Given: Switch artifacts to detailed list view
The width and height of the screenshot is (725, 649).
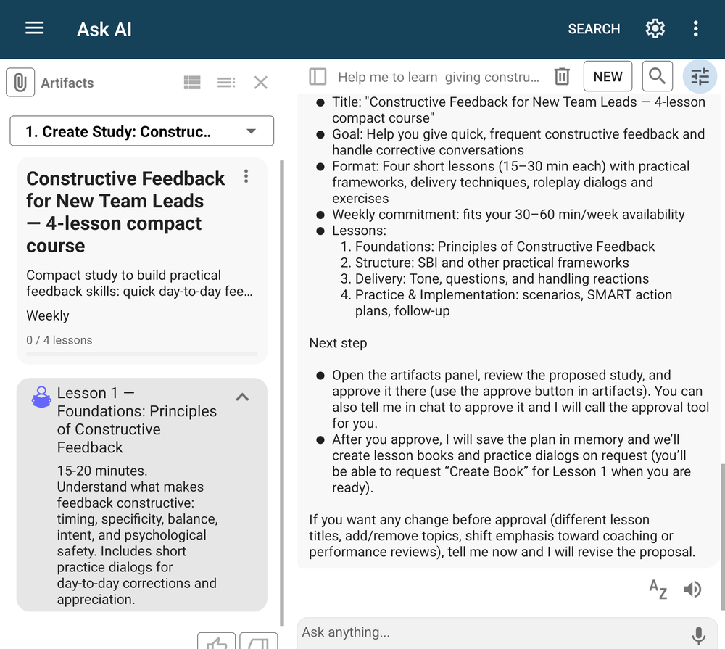Looking at the screenshot, I should (192, 83).
